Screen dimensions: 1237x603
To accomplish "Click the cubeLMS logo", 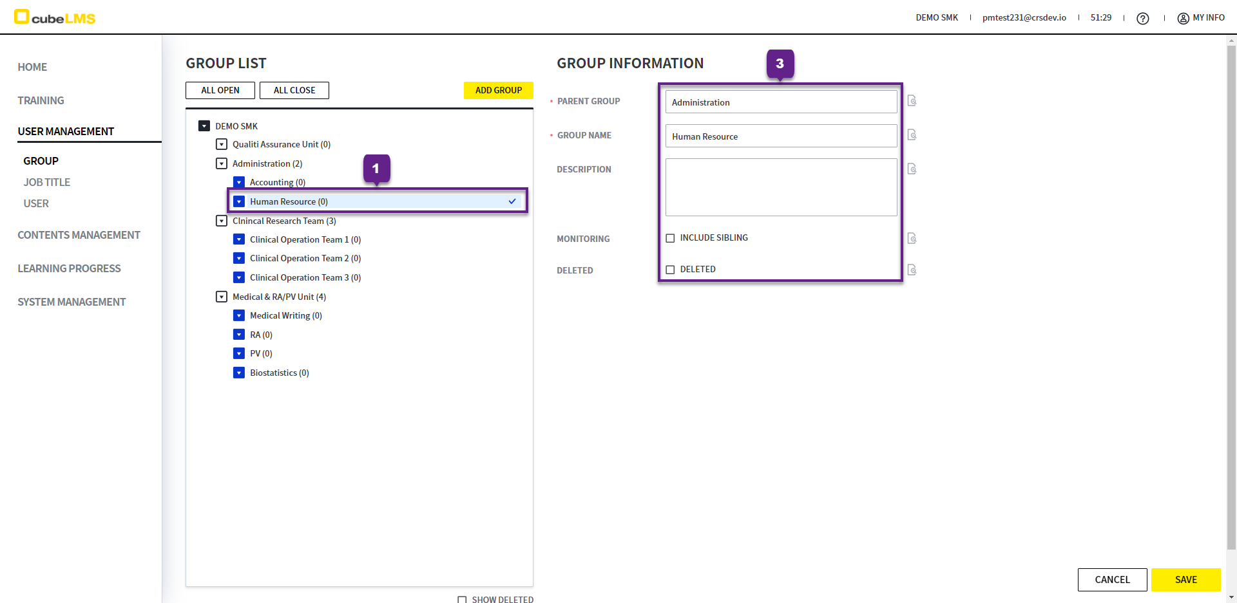I will [x=55, y=17].
